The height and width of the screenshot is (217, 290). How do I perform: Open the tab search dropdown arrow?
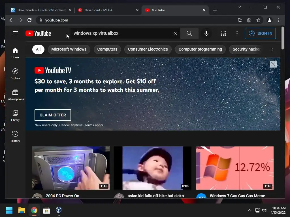coord(239,7)
